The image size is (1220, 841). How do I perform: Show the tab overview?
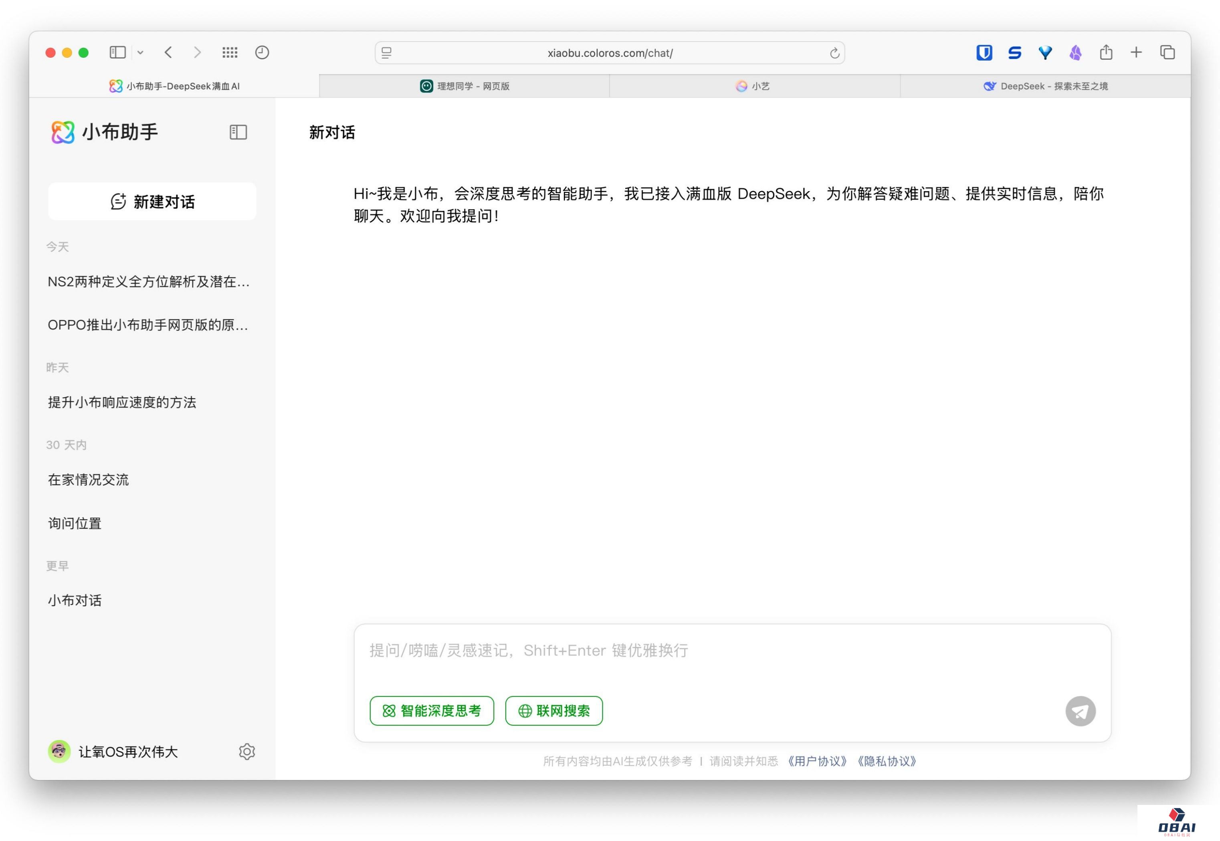tap(1167, 52)
